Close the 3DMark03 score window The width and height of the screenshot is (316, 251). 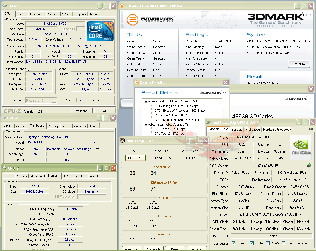pos(311,89)
